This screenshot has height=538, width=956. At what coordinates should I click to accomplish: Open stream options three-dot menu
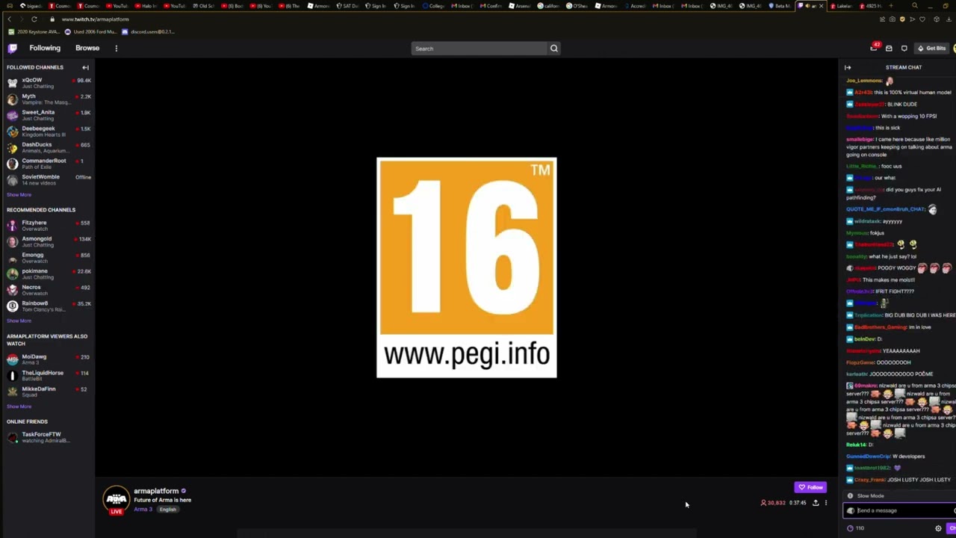point(826,503)
